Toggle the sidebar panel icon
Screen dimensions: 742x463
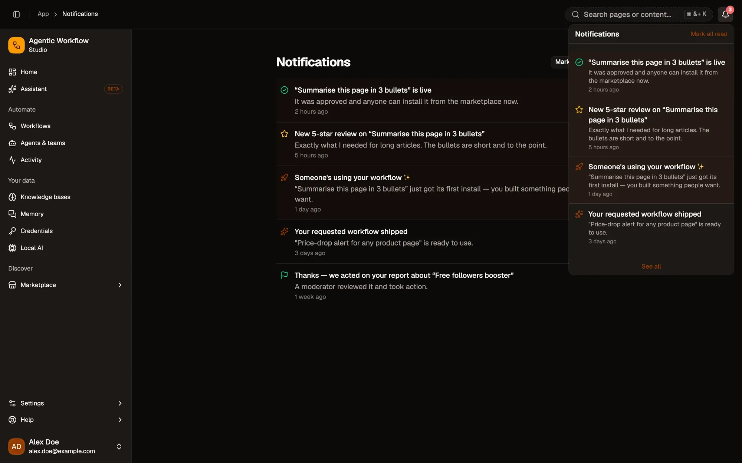click(x=16, y=14)
